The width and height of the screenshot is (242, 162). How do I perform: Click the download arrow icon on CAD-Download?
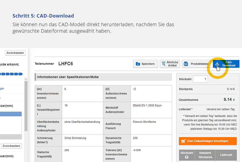[x=217, y=64]
